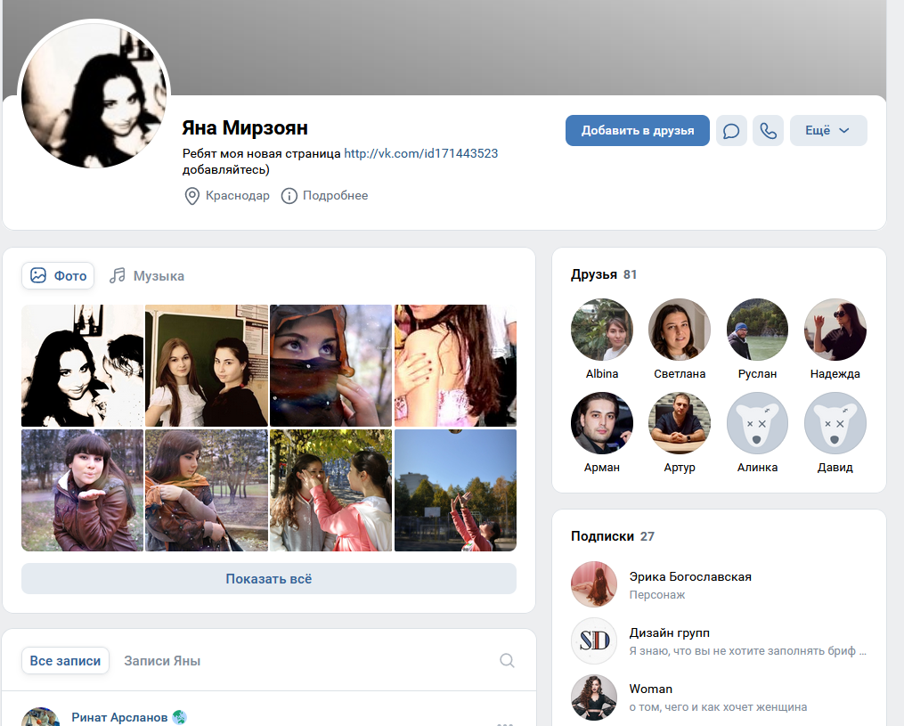The height and width of the screenshot is (726, 904).
Task: Click friend name Арман
Action: click(x=602, y=467)
